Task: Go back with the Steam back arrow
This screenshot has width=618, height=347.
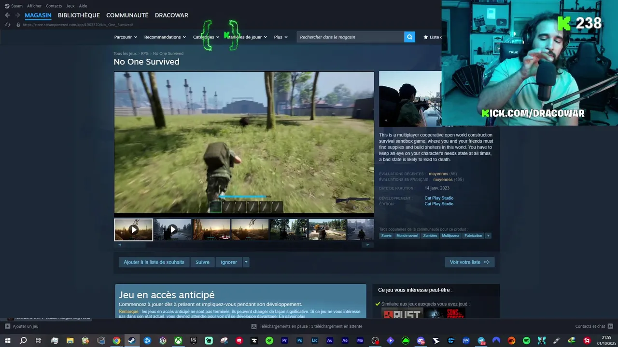Action: pos(7,15)
